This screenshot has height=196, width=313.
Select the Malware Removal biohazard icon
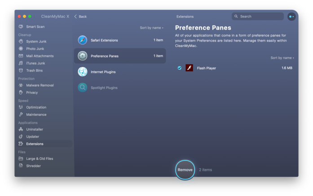point(21,85)
